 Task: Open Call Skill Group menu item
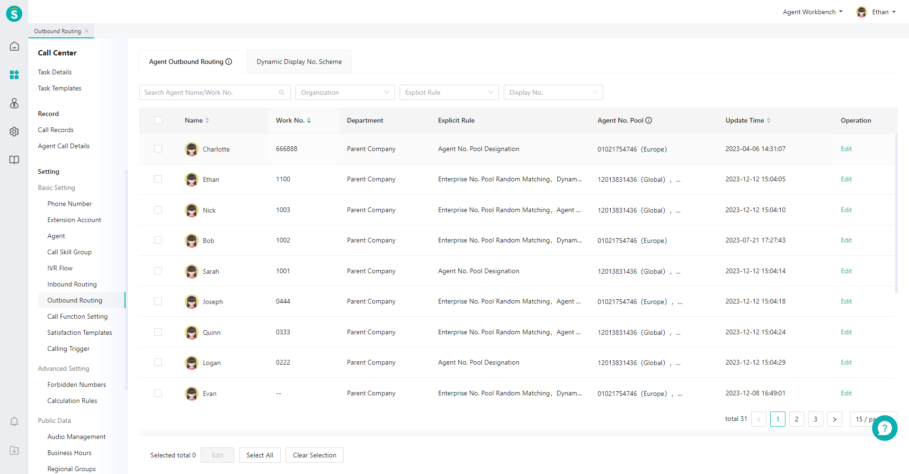pyautogui.click(x=70, y=252)
